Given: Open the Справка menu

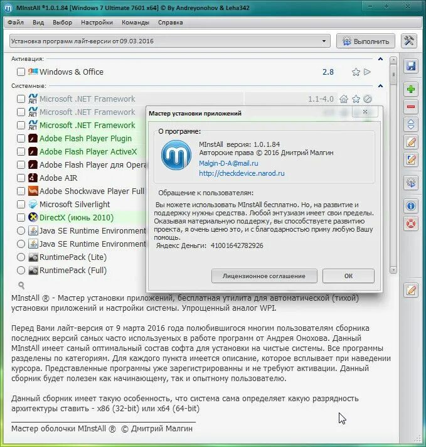Looking at the screenshot, I should point(171,23).
